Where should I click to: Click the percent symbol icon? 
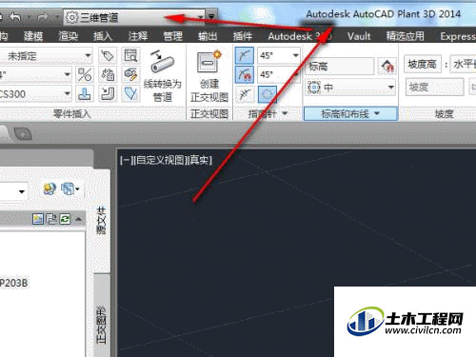pyautogui.click(x=85, y=75)
